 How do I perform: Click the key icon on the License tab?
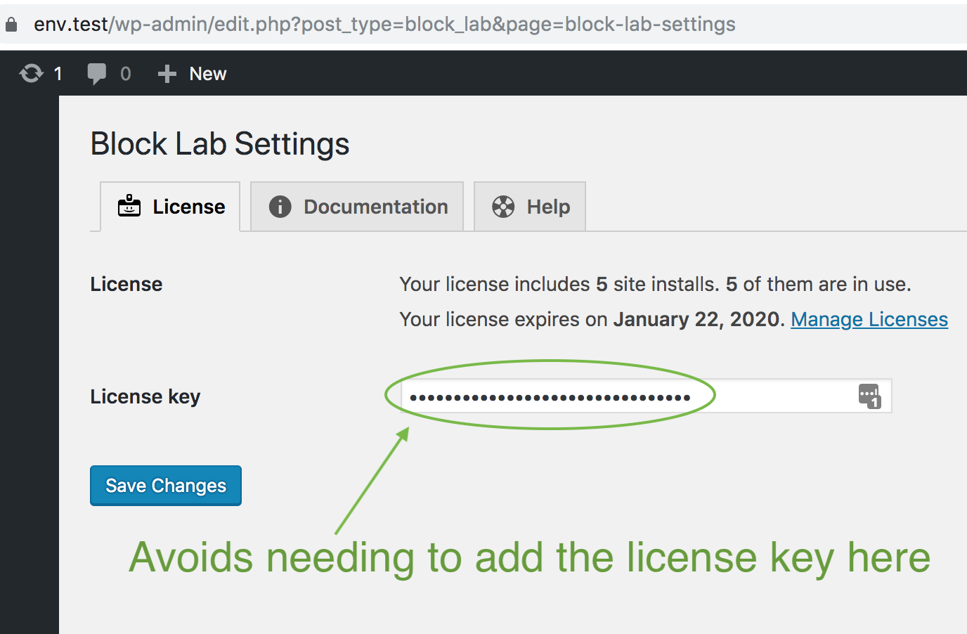pyautogui.click(x=128, y=206)
